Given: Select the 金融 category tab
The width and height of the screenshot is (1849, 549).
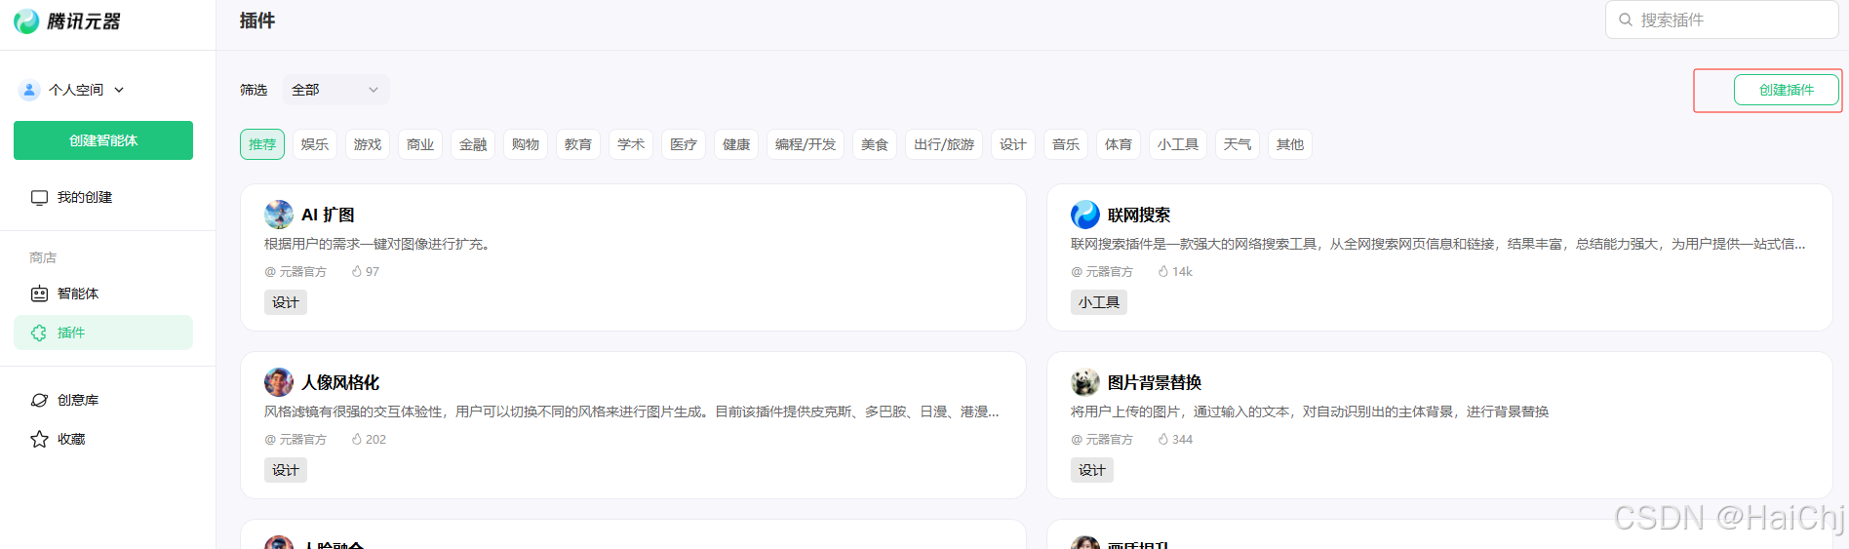Looking at the screenshot, I should point(473,144).
